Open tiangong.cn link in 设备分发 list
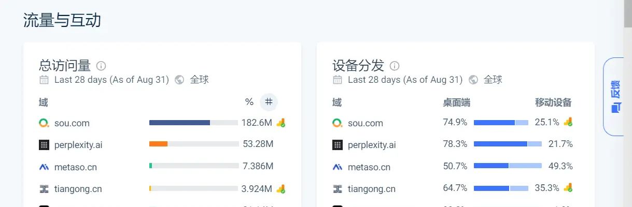 click(371, 189)
